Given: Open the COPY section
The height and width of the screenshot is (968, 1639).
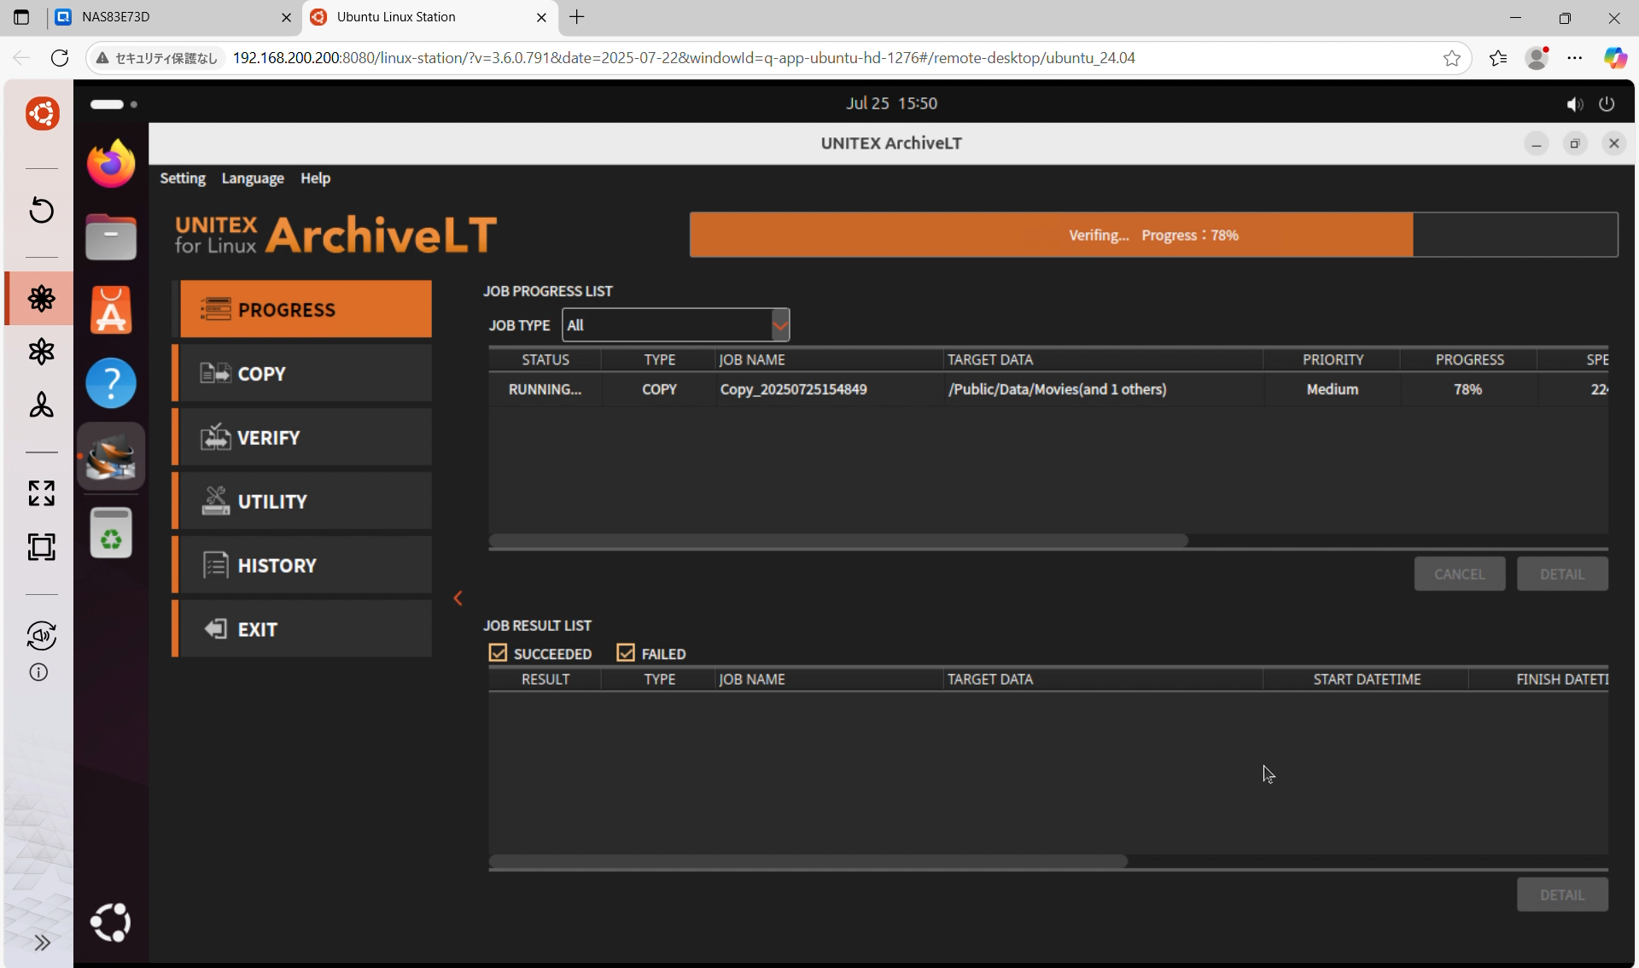Looking at the screenshot, I should pyautogui.click(x=304, y=373).
